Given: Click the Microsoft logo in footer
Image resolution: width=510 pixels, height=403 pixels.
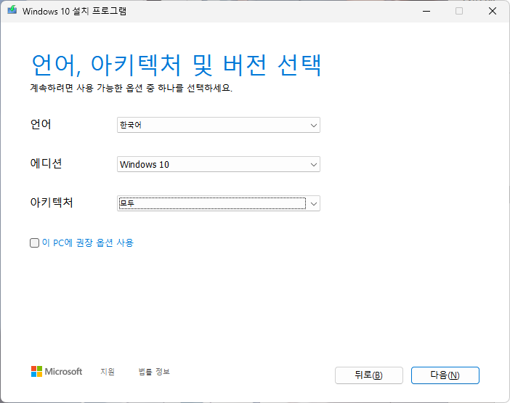Looking at the screenshot, I should click(57, 372).
